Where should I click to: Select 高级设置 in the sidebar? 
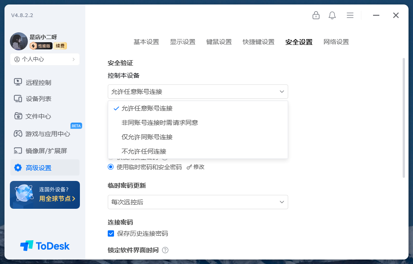pos(45,167)
